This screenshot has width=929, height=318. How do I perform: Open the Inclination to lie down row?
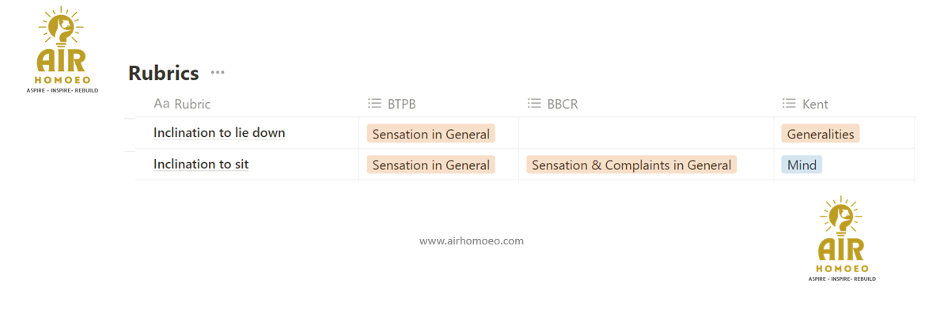coord(219,133)
